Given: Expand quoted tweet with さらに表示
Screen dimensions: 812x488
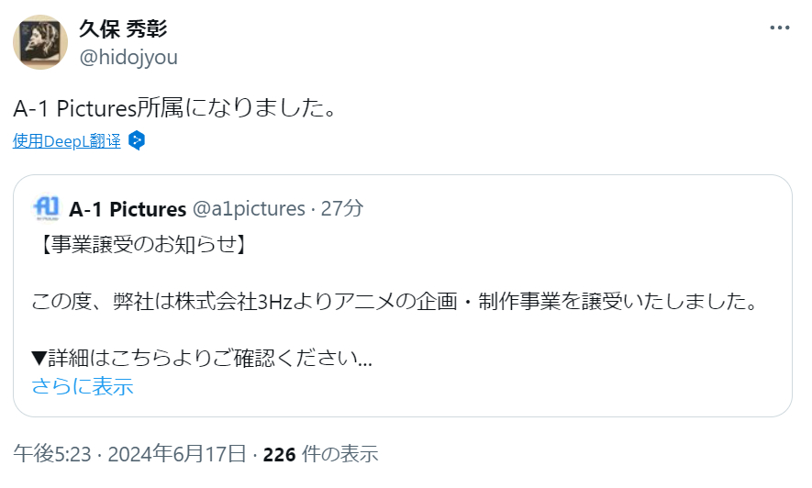Looking at the screenshot, I should point(82,386).
